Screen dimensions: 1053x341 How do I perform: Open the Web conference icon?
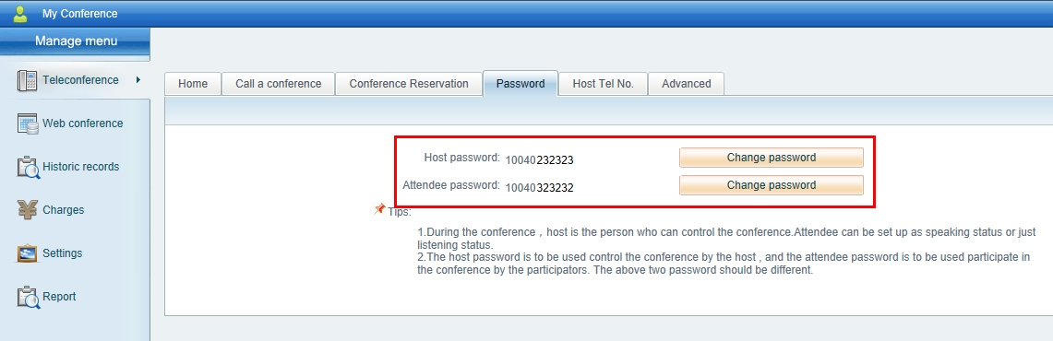(x=28, y=124)
